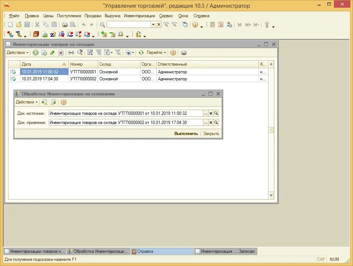
Task: Click magnifier button of Док.-источник field
Action: tap(216, 113)
